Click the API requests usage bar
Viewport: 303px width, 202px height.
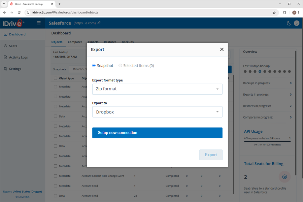[267, 141]
